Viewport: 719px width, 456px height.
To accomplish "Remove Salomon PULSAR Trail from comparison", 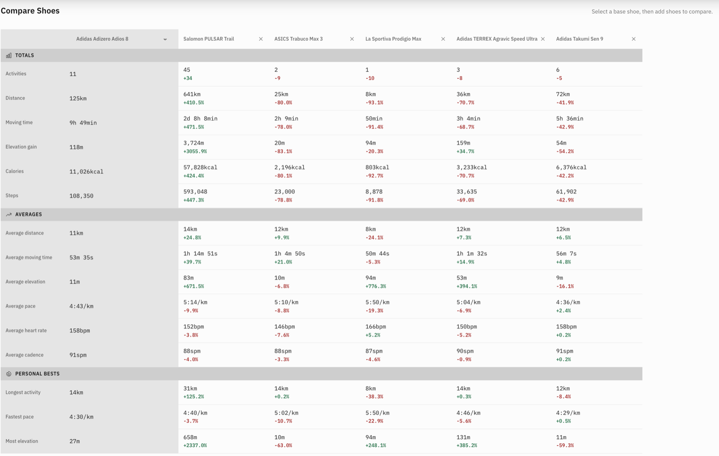I will coord(261,39).
